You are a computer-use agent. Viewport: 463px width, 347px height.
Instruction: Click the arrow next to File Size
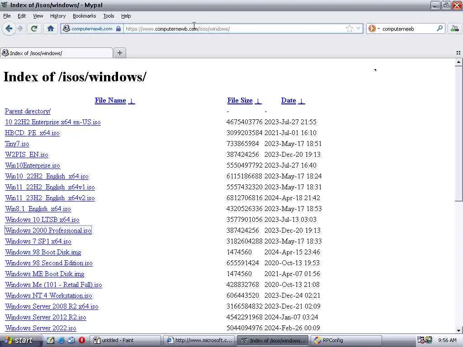click(258, 101)
